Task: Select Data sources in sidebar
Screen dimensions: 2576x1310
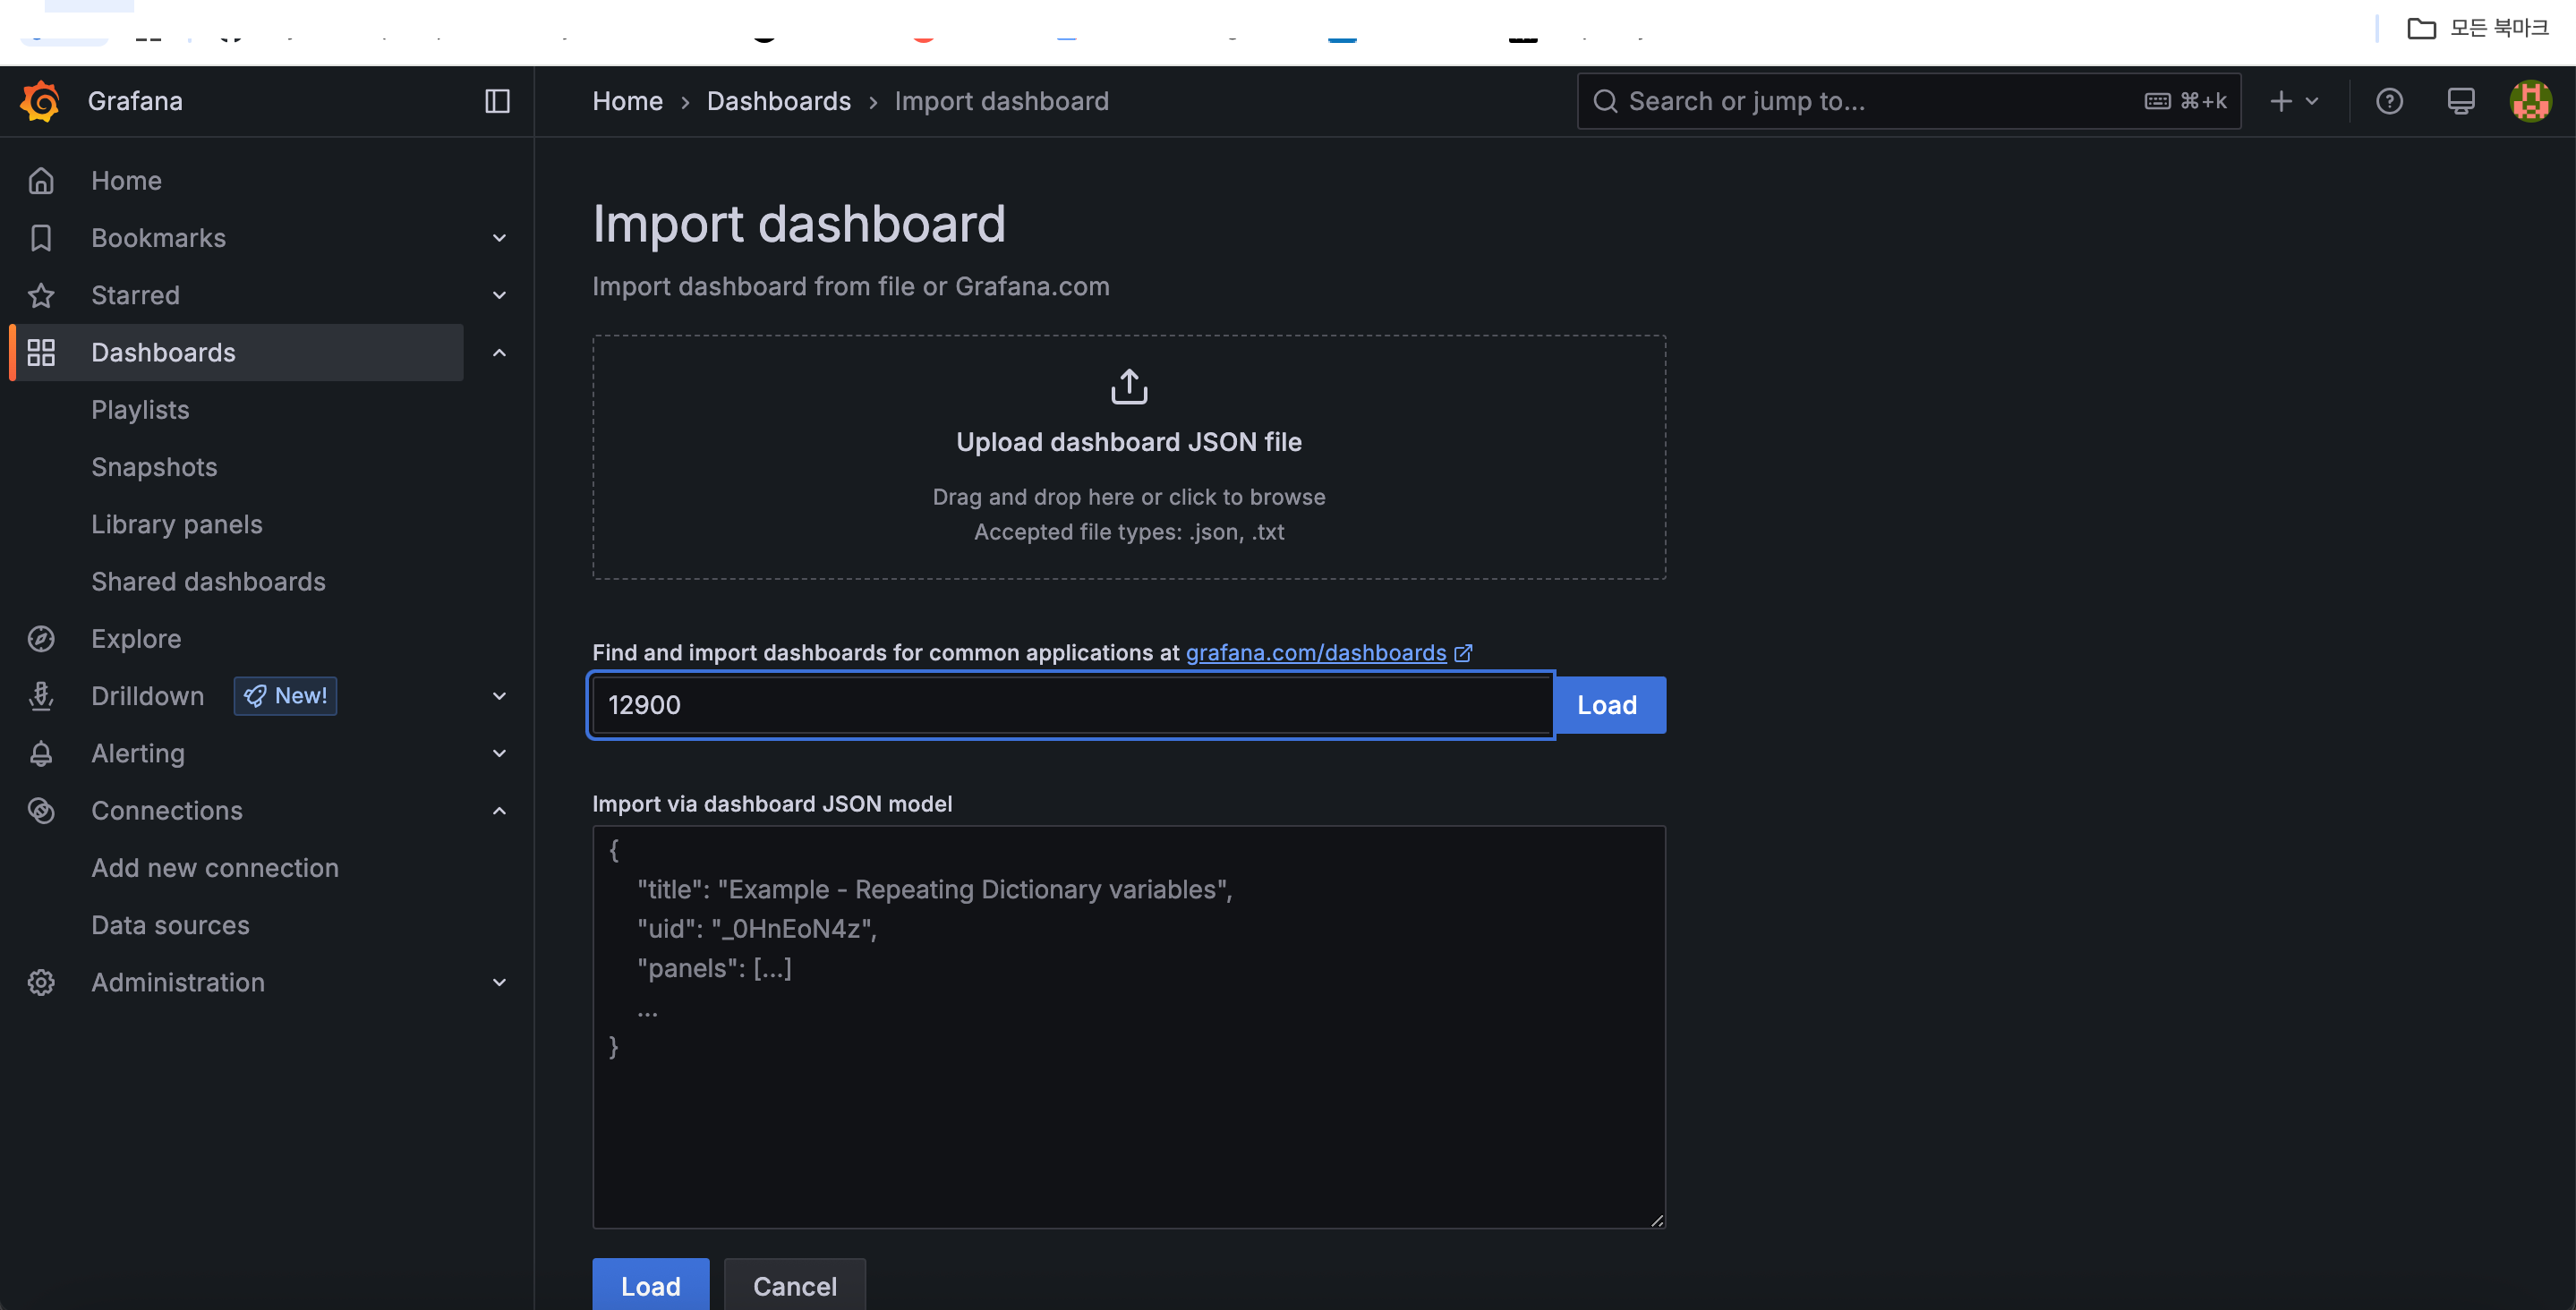Action: 170,925
